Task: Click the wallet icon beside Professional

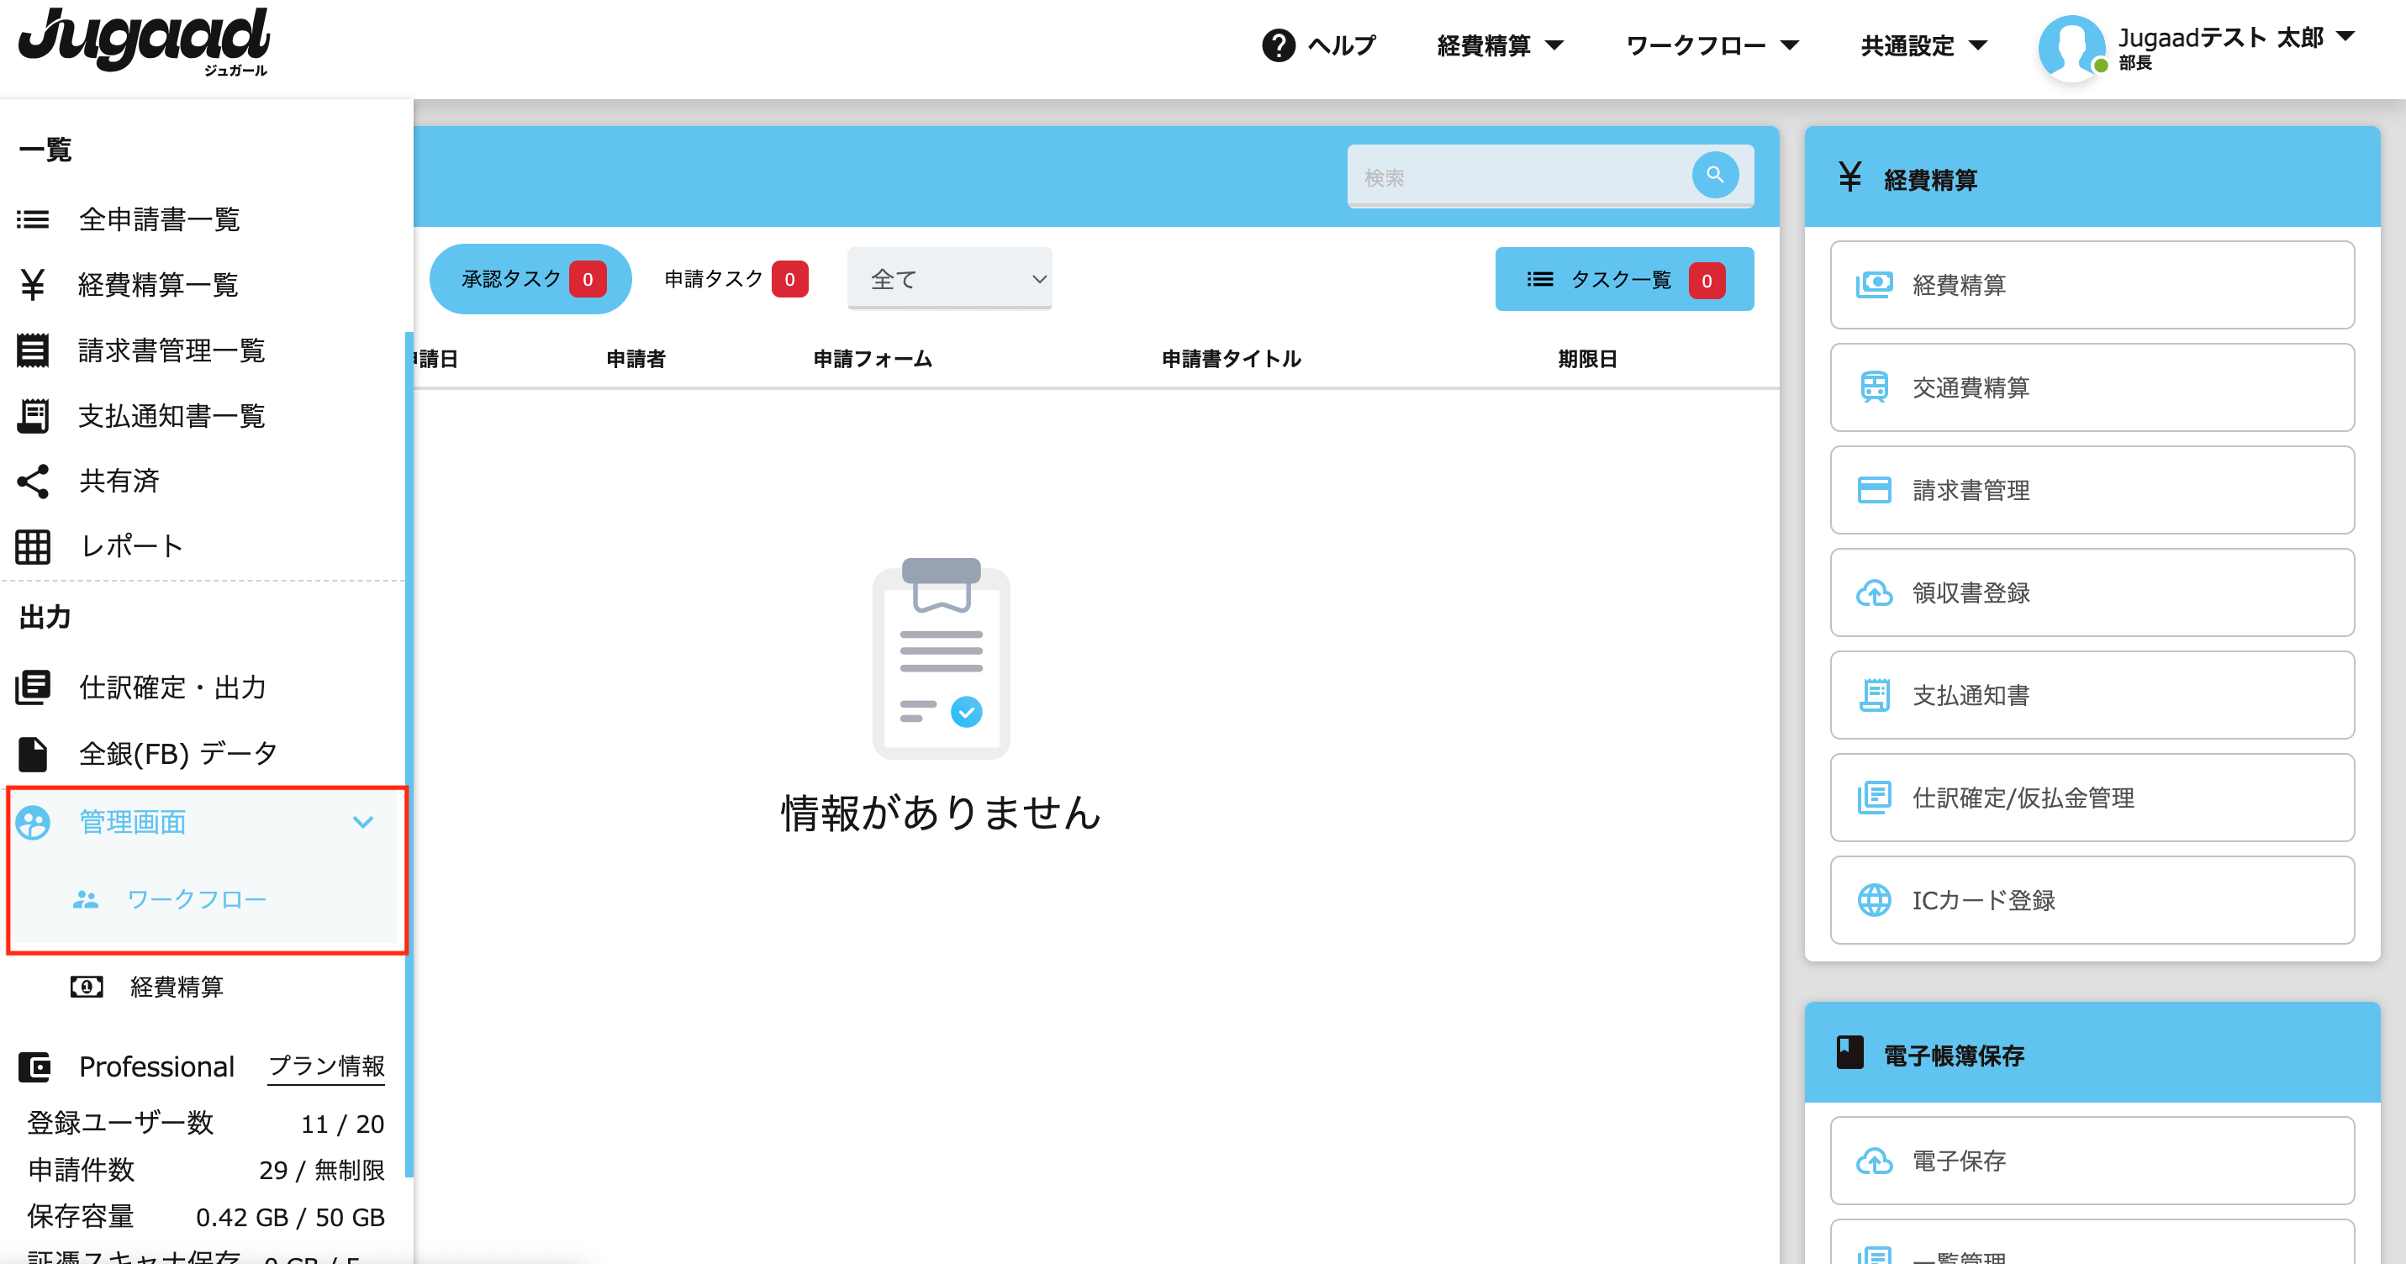Action: tap(34, 1066)
